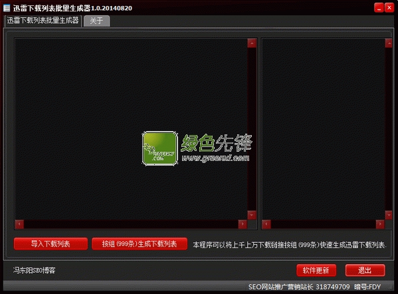Minimize the window with the red button
398x294 pixels.
point(379,8)
